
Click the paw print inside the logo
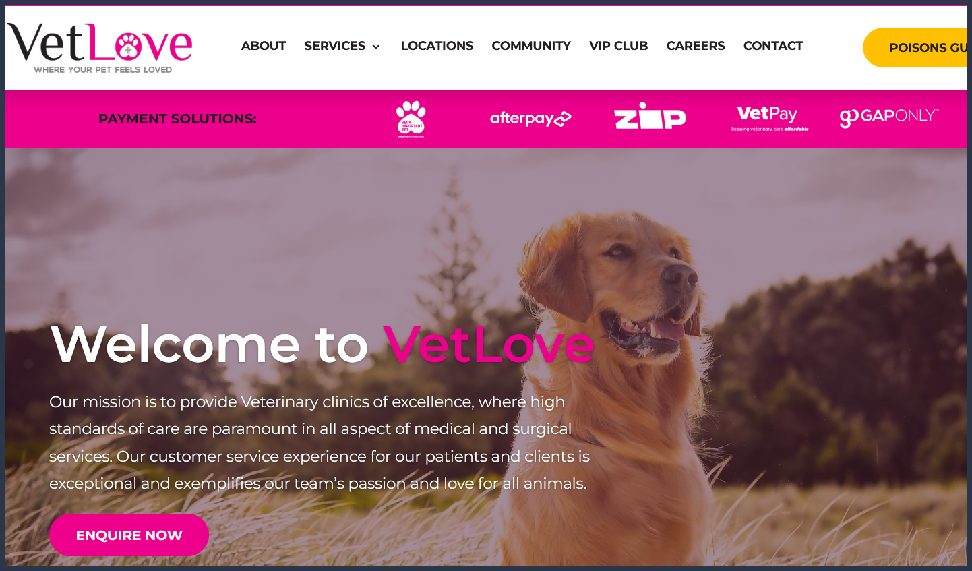coord(128,47)
